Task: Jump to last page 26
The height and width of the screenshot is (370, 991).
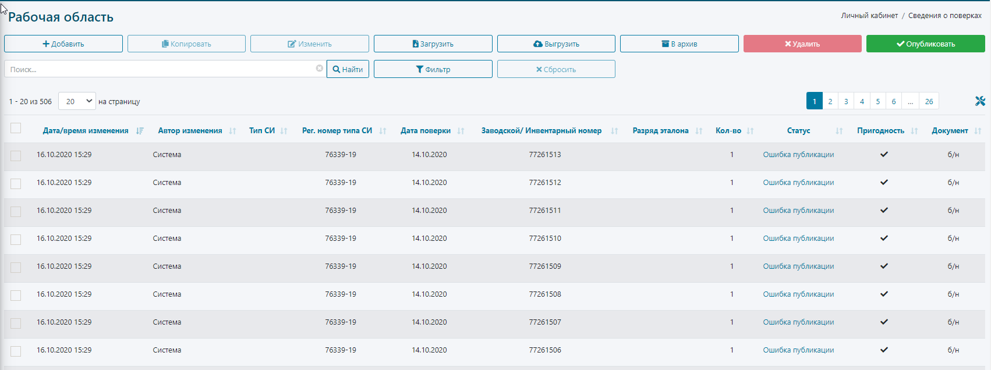Action: (929, 101)
